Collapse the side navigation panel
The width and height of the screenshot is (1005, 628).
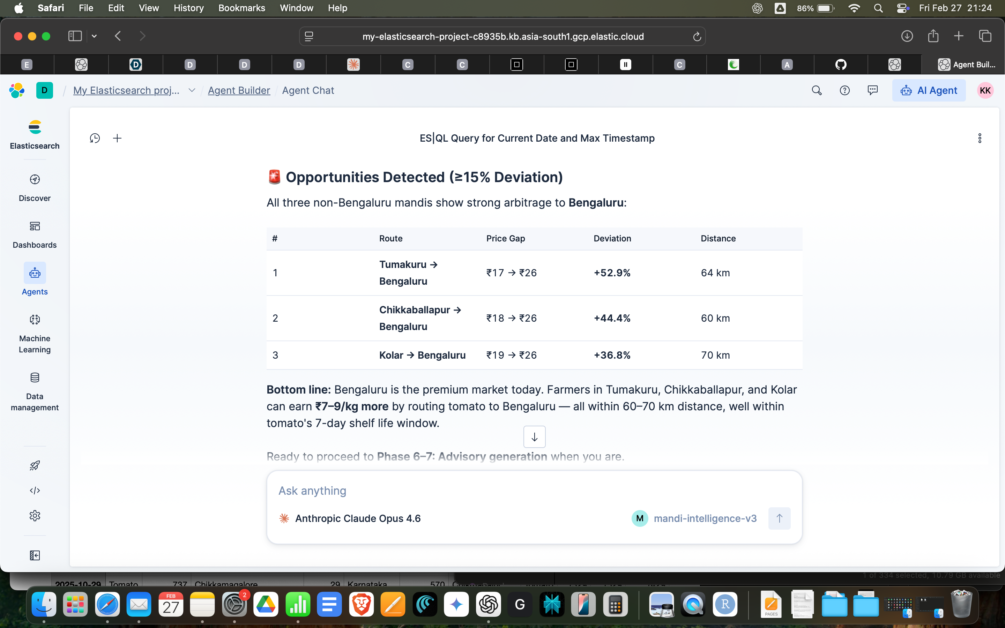[35, 555]
